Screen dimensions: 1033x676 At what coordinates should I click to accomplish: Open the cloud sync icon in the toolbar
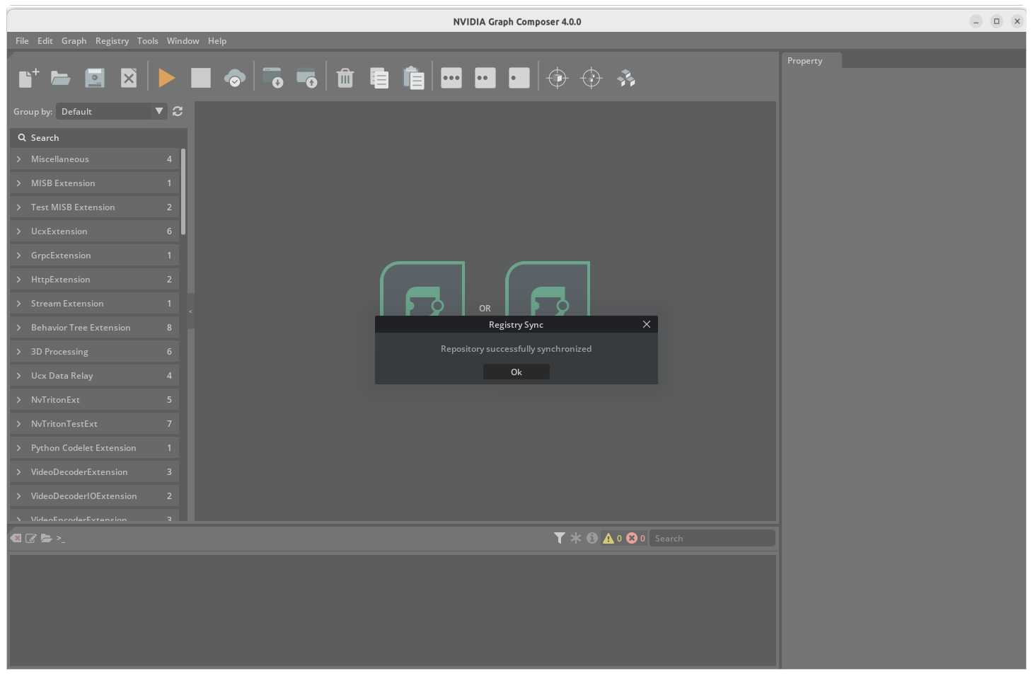tap(235, 76)
